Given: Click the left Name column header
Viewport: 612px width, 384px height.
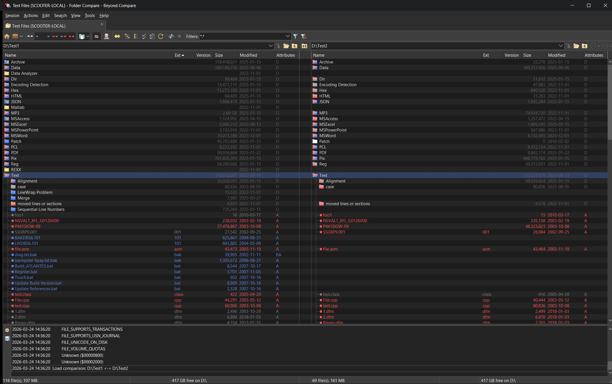Looking at the screenshot, I should pos(88,55).
